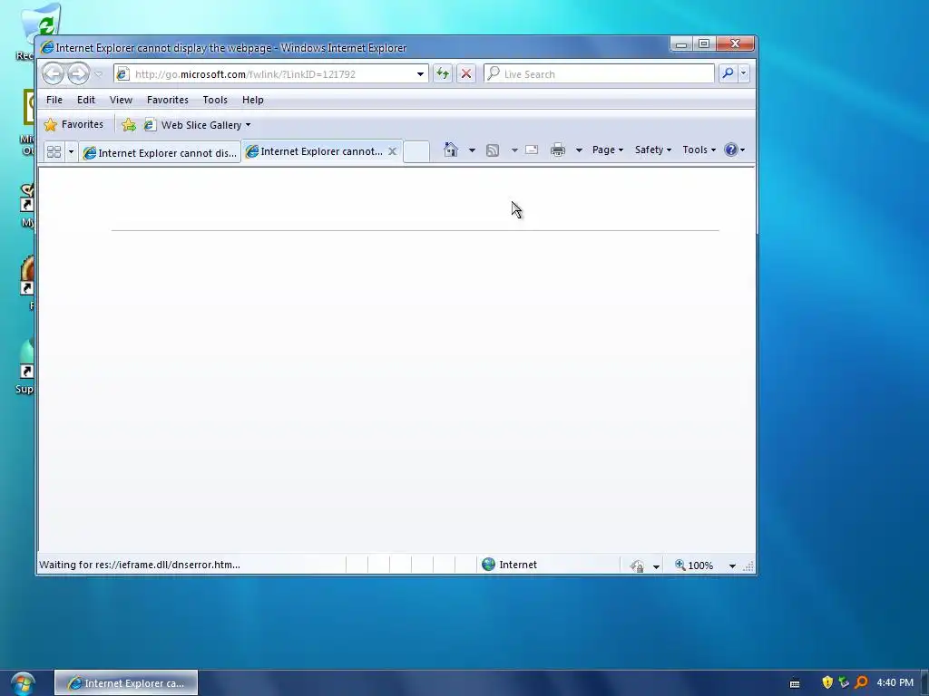This screenshot has width=929, height=696.
Task: Open a new tab
Action: click(416, 151)
